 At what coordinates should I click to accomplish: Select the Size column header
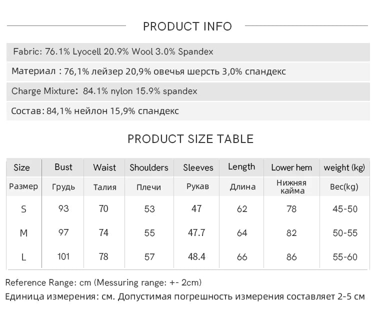pos(22,167)
